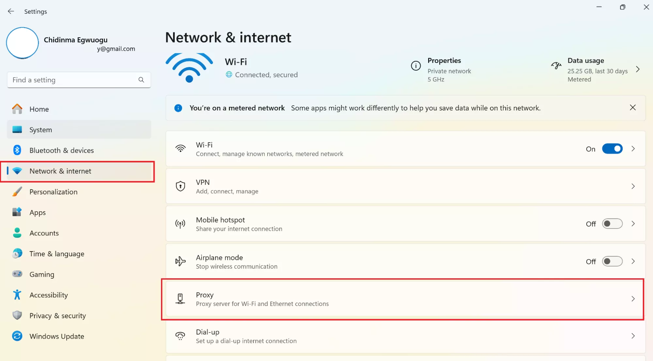The image size is (653, 361).
Task: Click the back arrow in Settings header
Action: pyautogui.click(x=11, y=11)
